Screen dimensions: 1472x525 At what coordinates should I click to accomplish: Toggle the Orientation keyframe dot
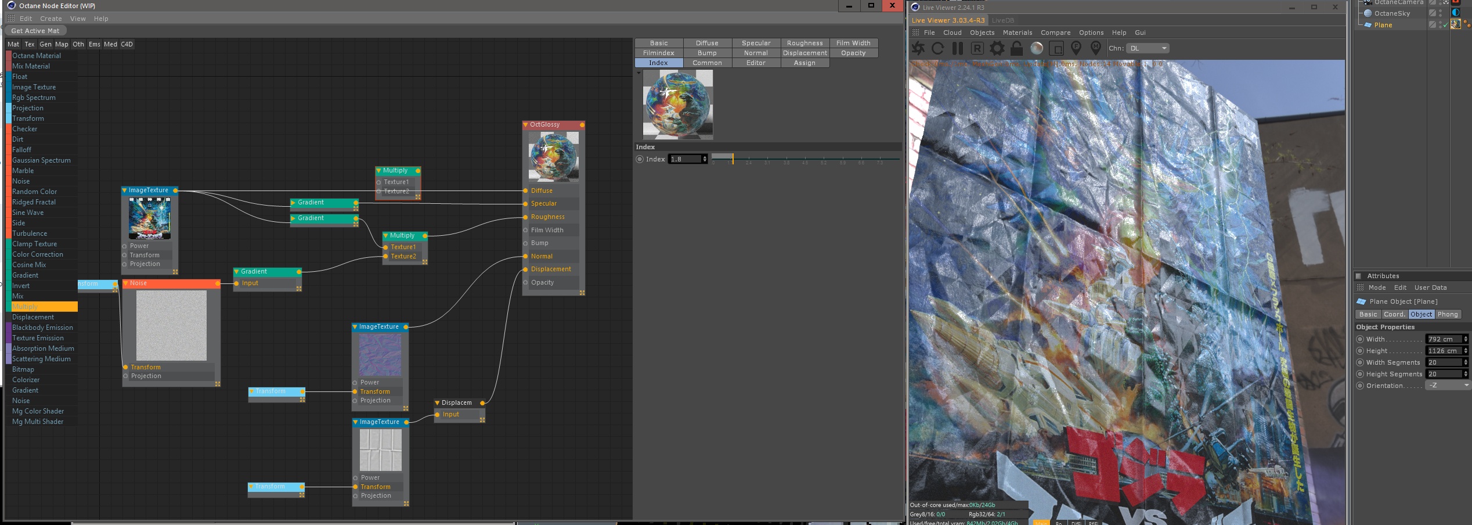tap(1360, 386)
